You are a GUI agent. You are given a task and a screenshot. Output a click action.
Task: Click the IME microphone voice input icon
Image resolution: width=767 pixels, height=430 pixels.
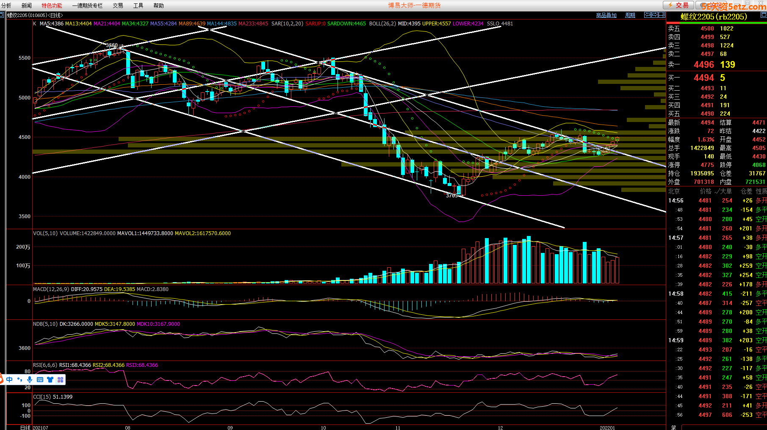click(x=30, y=380)
